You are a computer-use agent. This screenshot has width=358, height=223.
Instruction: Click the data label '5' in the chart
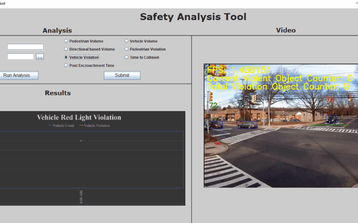pos(81,141)
